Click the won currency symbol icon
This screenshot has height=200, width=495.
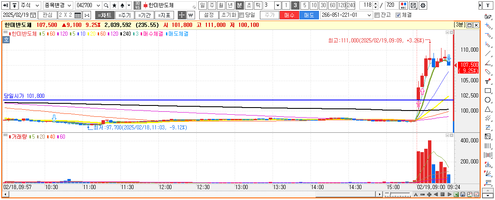190,15
